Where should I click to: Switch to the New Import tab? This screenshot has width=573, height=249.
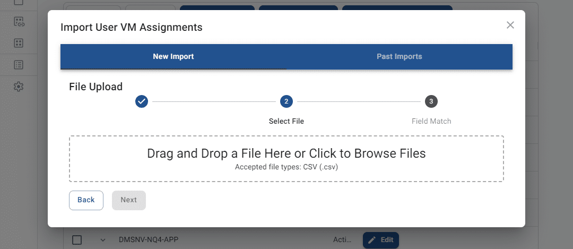point(173,57)
